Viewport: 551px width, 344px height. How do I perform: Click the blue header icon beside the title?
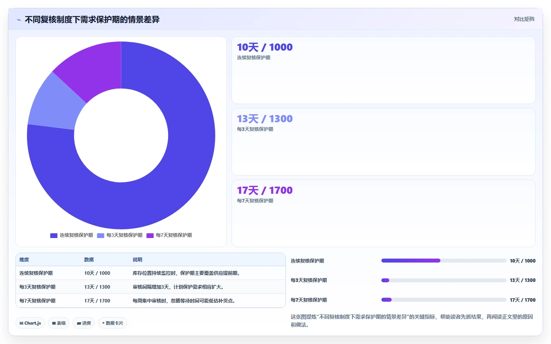19,20
